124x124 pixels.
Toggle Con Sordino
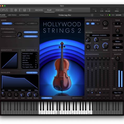coord(31,36)
